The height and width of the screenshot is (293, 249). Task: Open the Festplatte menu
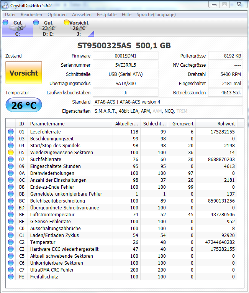coord(106,15)
